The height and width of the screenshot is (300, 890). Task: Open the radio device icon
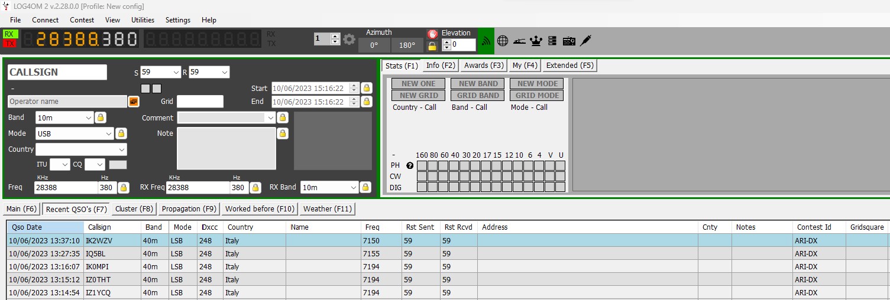click(x=569, y=41)
